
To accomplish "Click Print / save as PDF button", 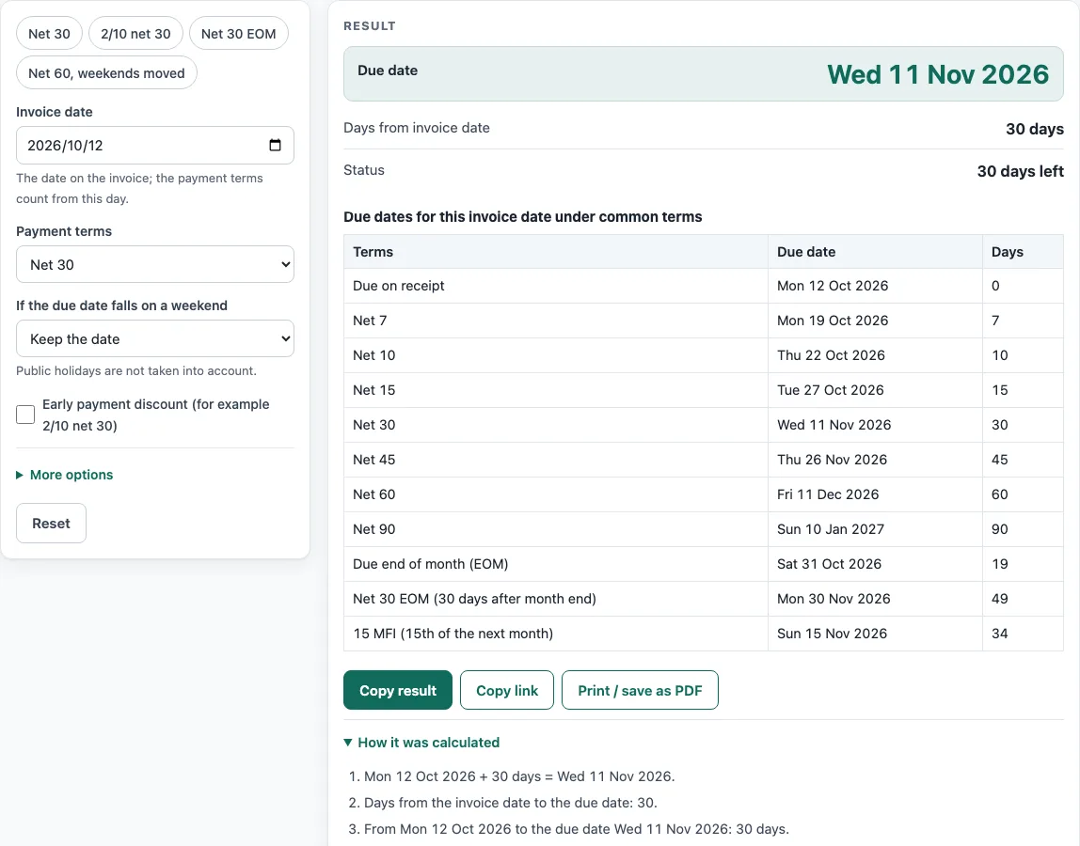I will click(640, 690).
